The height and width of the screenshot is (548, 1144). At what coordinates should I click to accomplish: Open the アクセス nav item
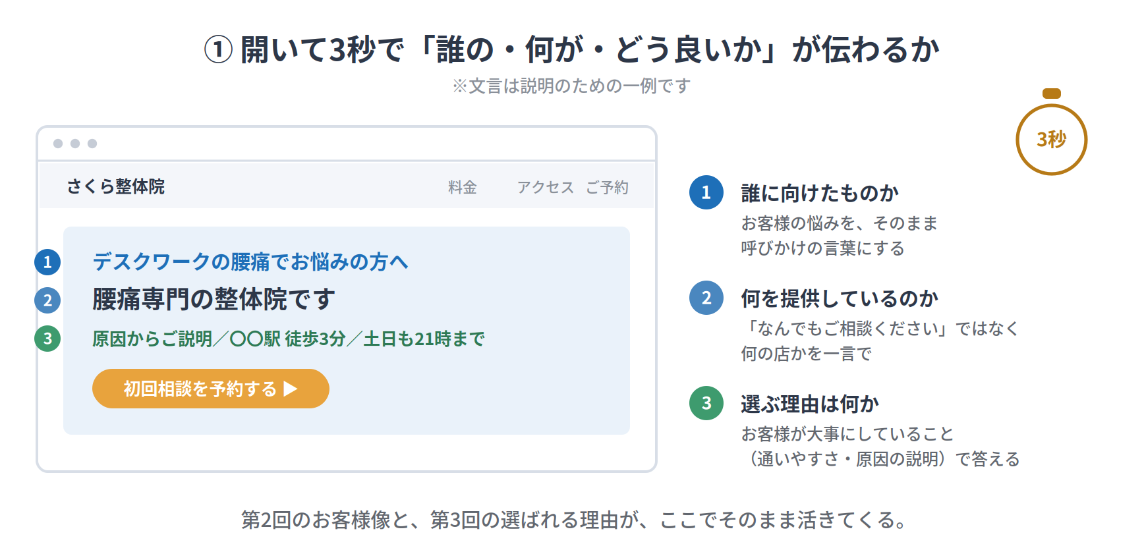pyautogui.click(x=545, y=187)
